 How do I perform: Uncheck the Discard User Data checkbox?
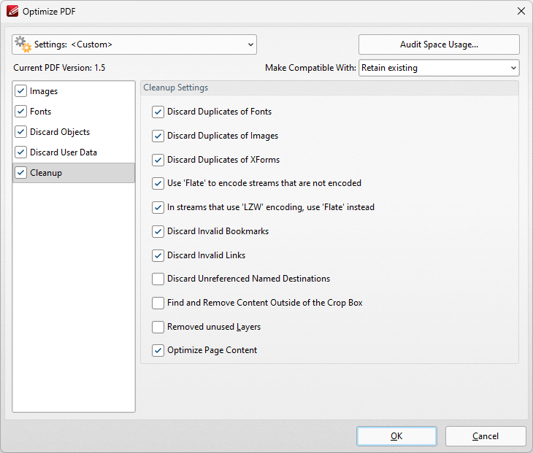coord(20,152)
